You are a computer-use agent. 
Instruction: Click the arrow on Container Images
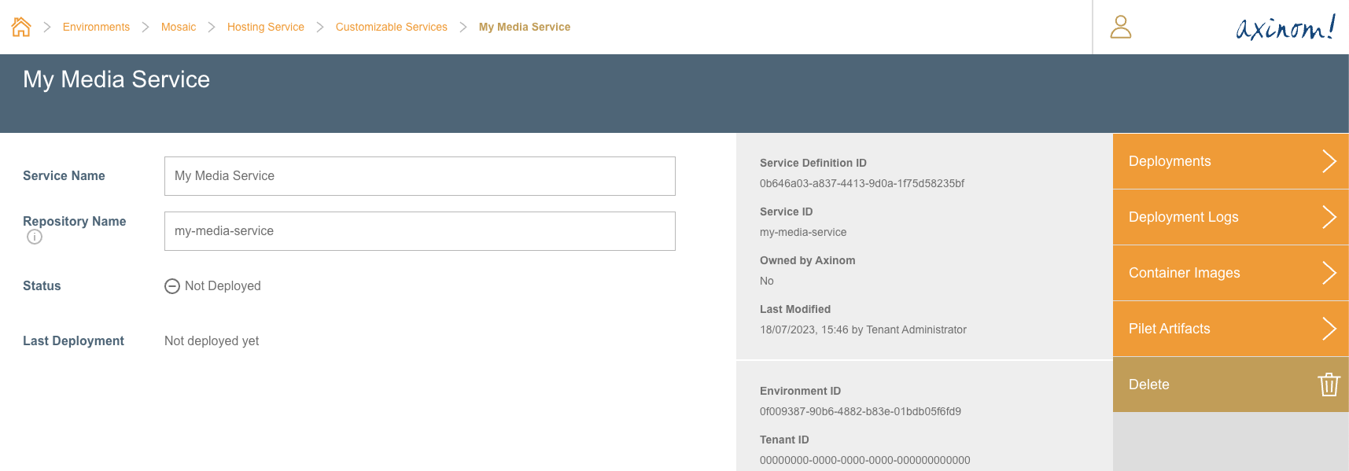(1329, 273)
